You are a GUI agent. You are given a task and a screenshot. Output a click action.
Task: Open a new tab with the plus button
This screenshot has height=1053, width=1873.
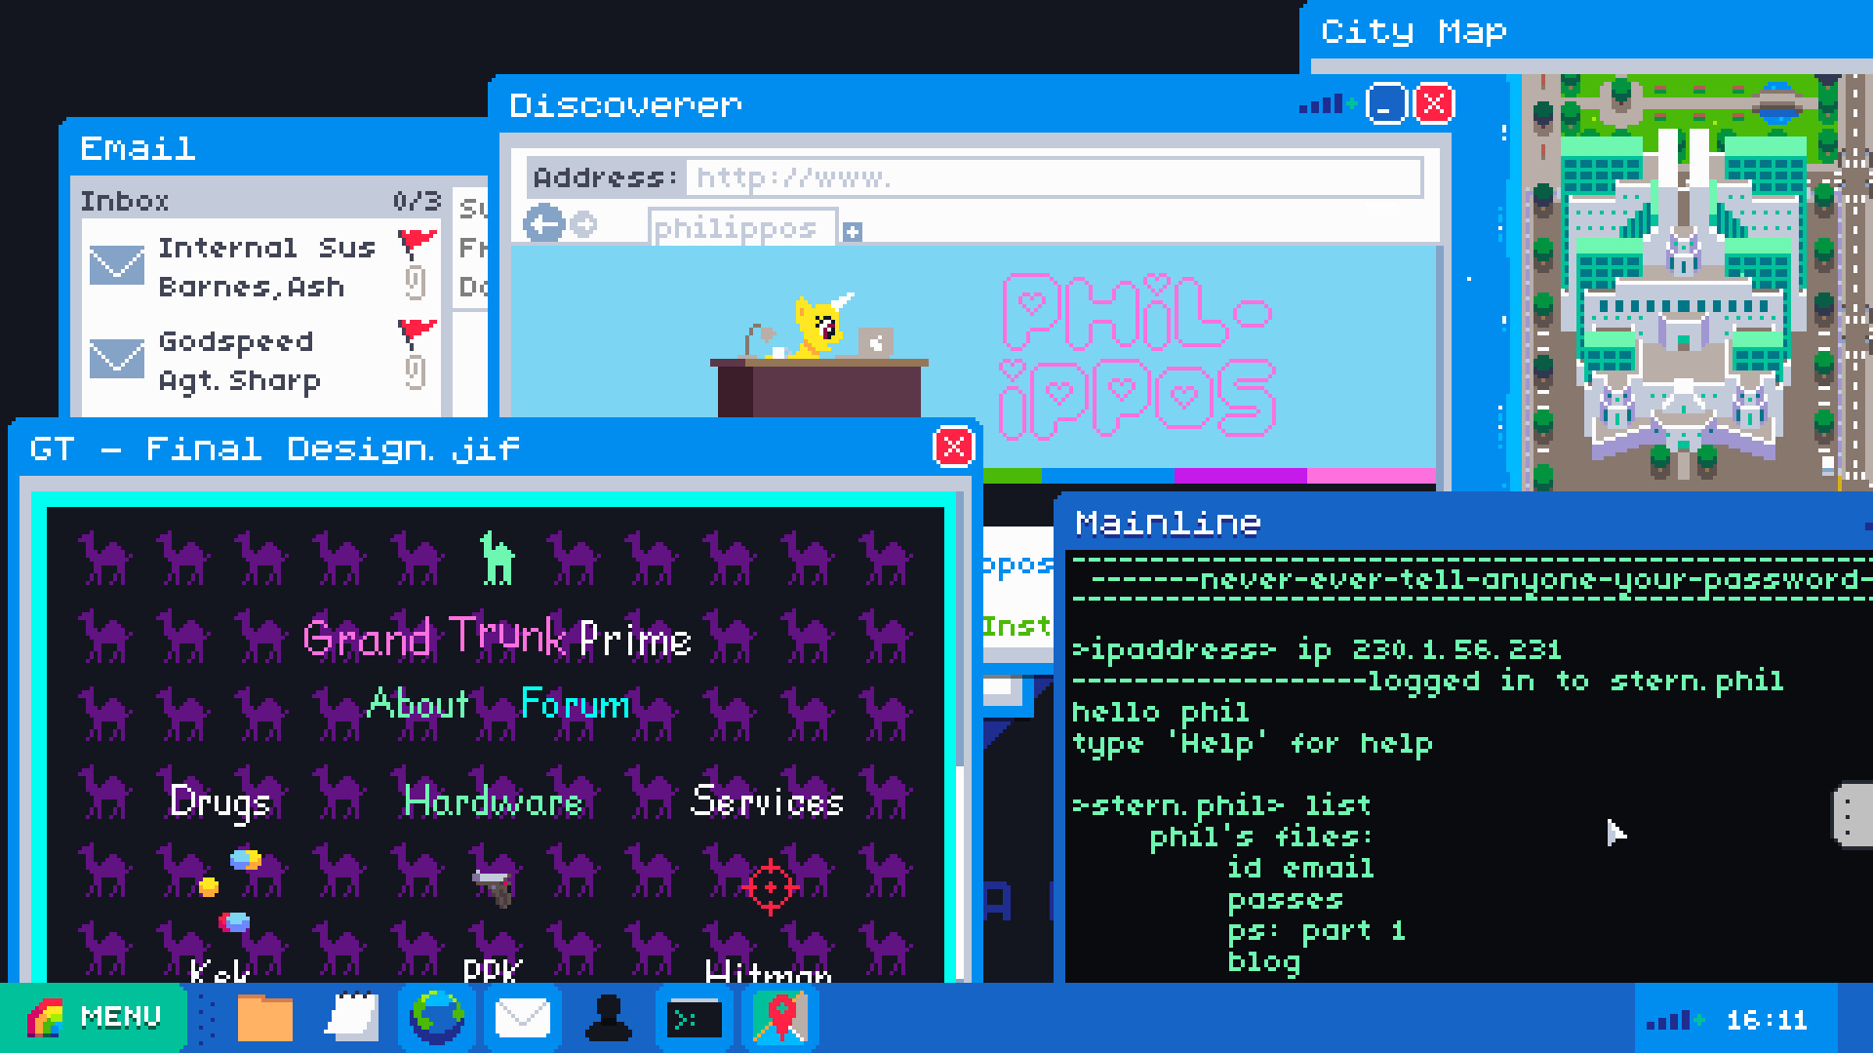point(854,232)
